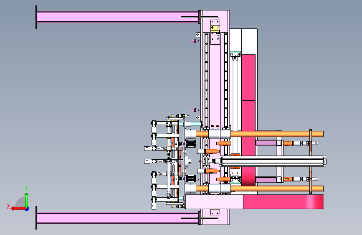Select the black-and-white linear actuator rail
The image size is (362, 235).
272,161
